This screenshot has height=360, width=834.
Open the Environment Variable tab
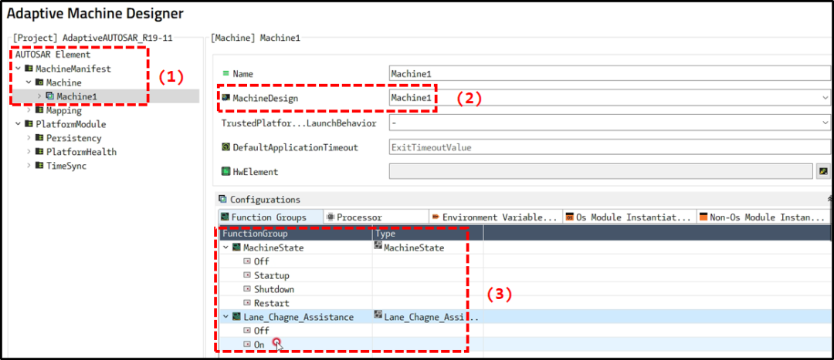click(495, 217)
